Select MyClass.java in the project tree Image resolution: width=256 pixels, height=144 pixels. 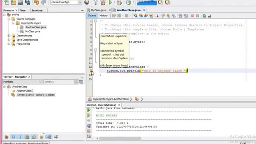coord(32,31)
